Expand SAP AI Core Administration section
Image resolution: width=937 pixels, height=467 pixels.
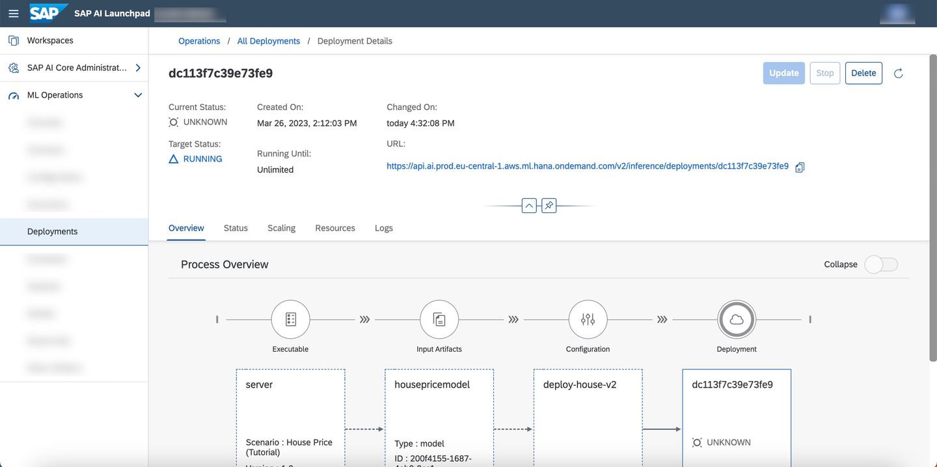(x=138, y=68)
